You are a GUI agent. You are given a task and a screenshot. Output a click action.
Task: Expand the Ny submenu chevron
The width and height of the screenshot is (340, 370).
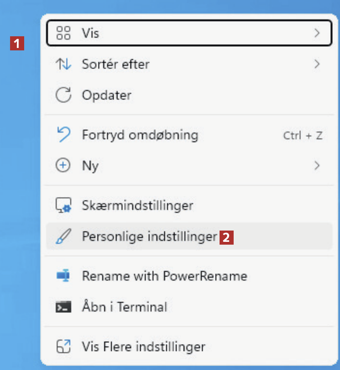click(317, 166)
